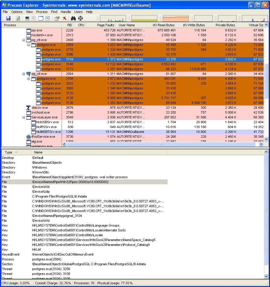Image resolution: width=270 pixels, height=287 pixels.
Task: Sort by the Page Faults column header
Action: 101,25
